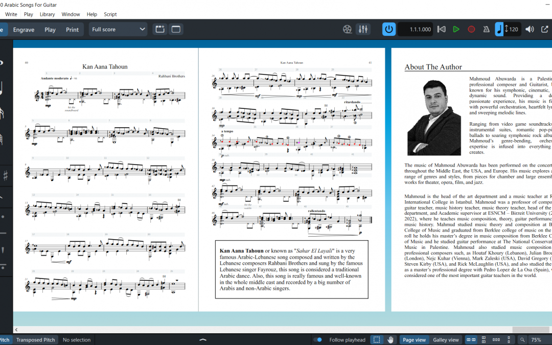
Task: Click the Transposed Pitch status button
Action: pyautogui.click(x=36, y=340)
